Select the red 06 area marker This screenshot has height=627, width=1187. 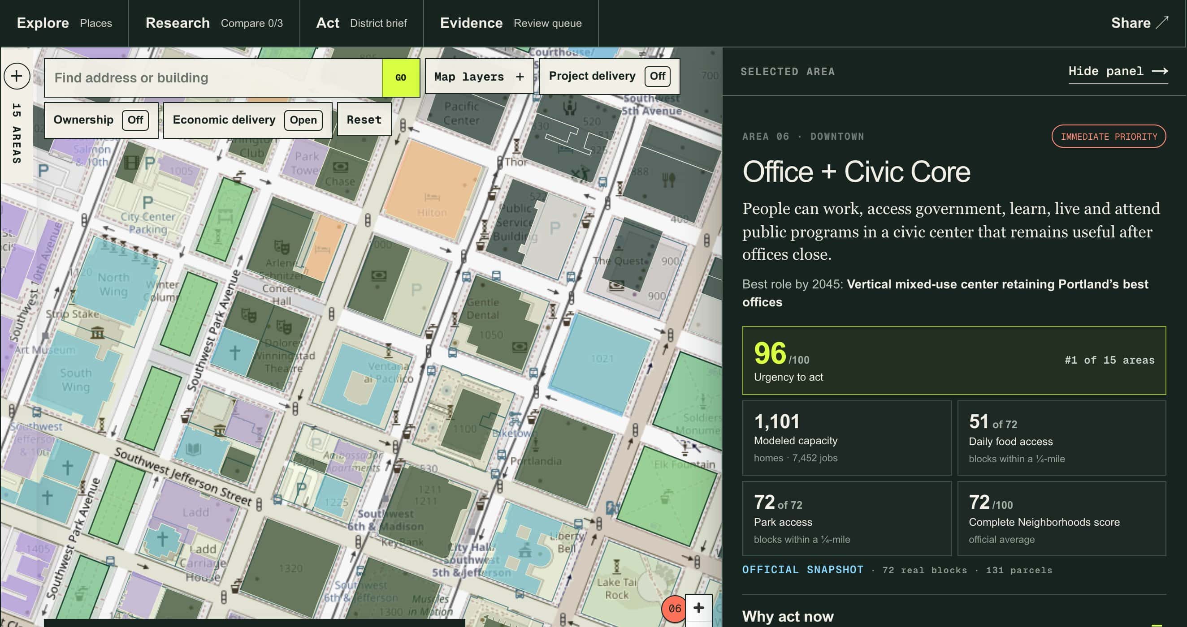[x=674, y=609]
